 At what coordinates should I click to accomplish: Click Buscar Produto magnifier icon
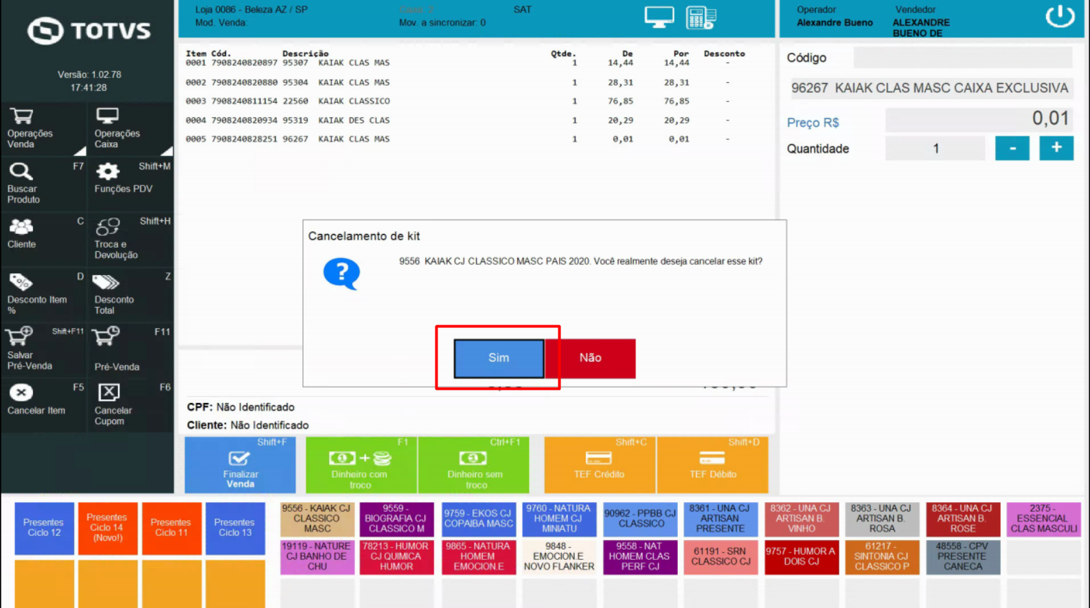(21, 171)
